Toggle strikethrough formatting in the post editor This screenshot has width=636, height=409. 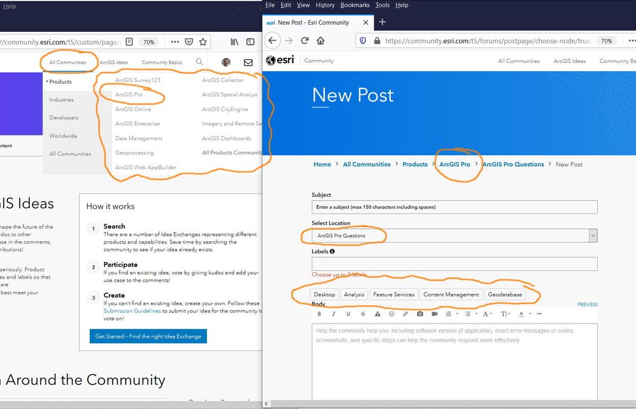point(363,314)
